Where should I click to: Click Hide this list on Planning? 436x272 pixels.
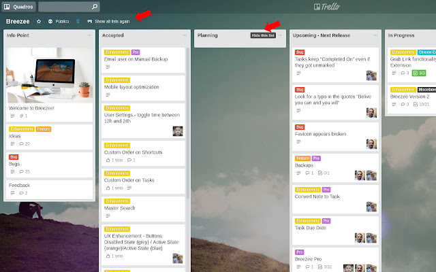click(263, 35)
